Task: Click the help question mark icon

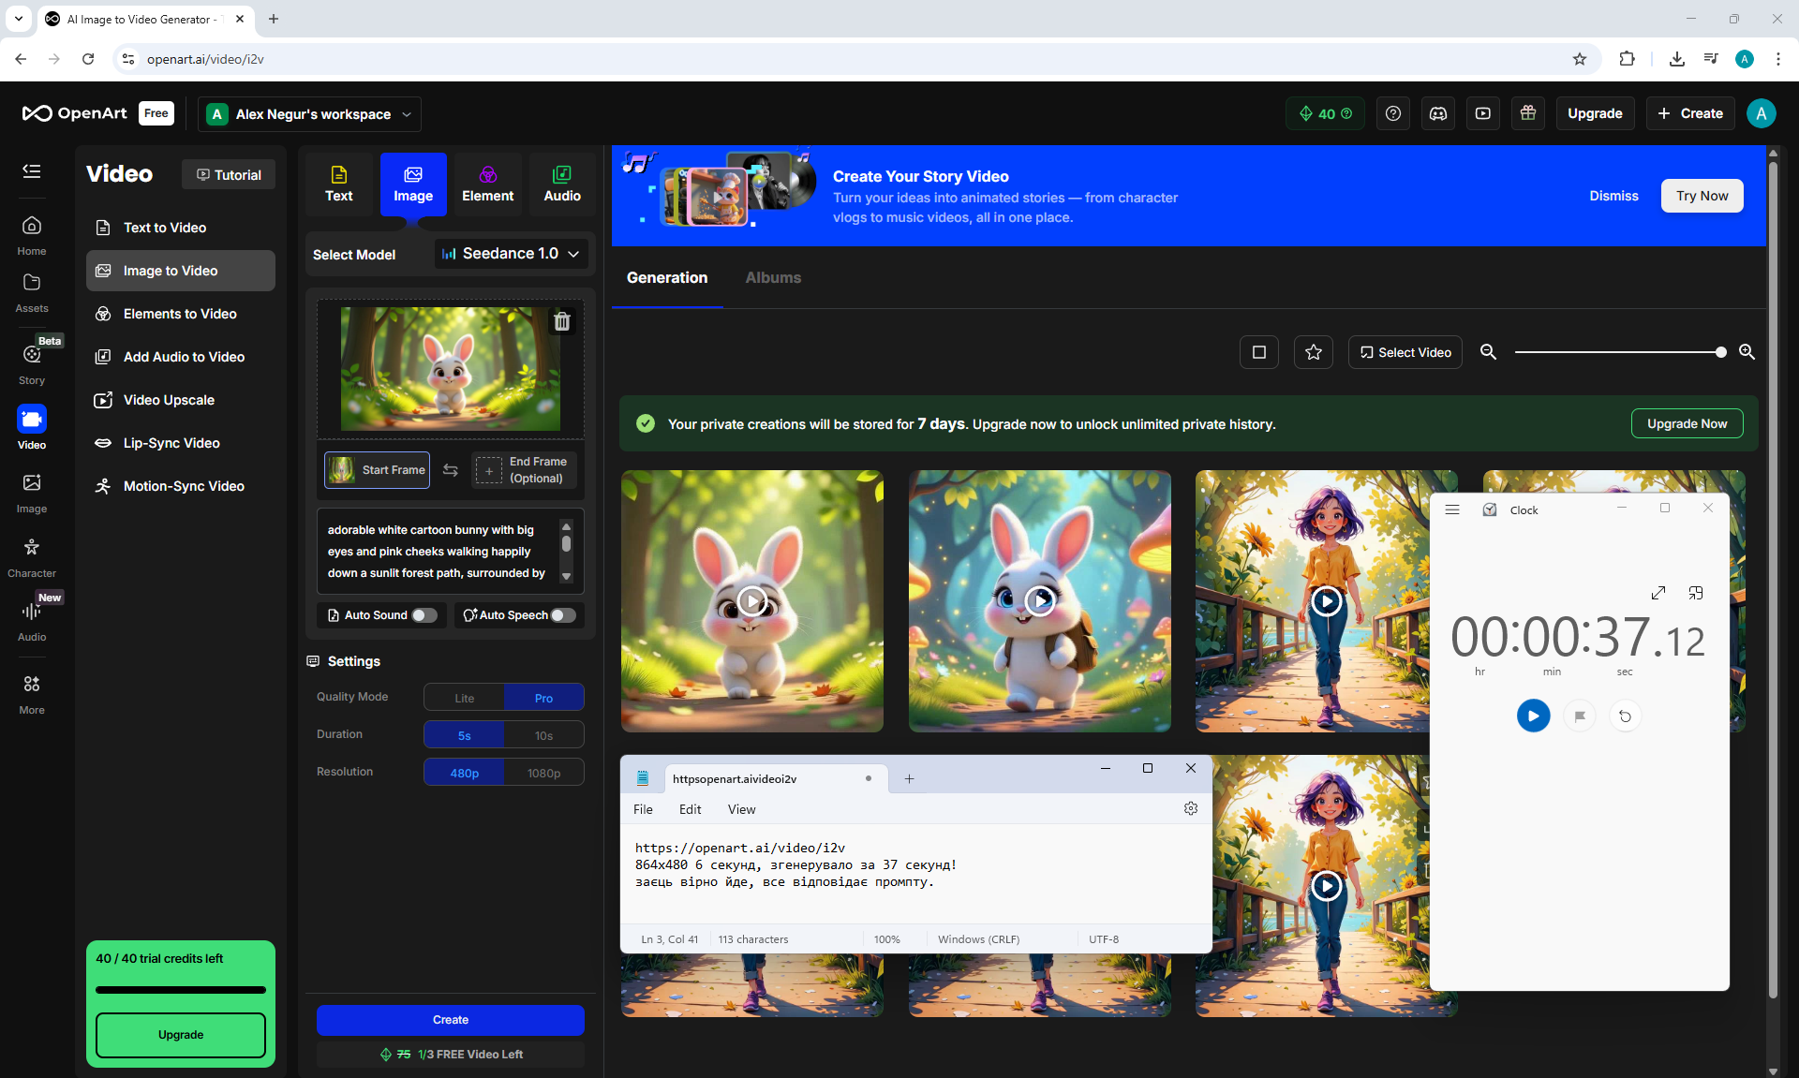Action: pyautogui.click(x=1392, y=113)
